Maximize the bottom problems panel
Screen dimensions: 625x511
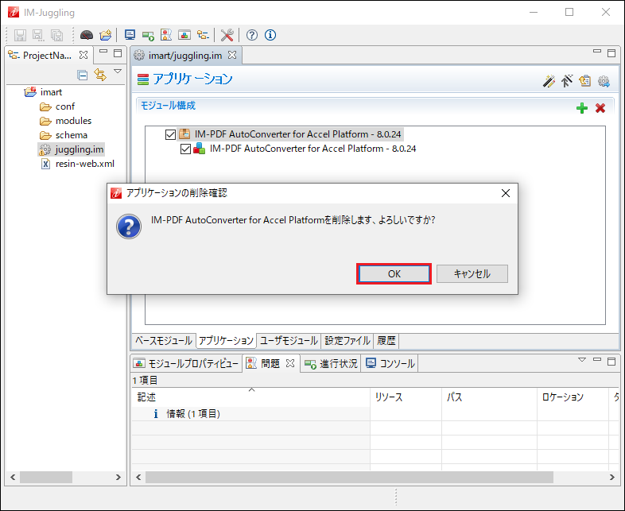(611, 362)
